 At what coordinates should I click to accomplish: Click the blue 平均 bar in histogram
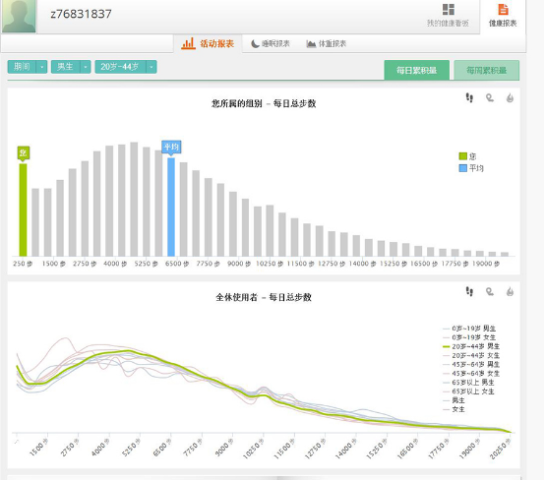coord(171,208)
